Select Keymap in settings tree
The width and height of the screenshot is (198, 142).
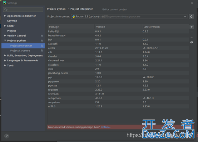(12, 21)
